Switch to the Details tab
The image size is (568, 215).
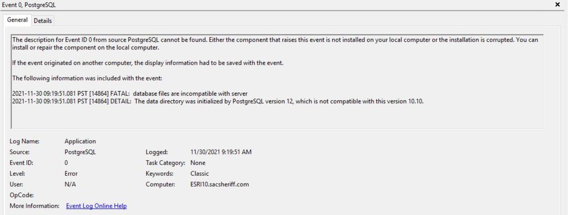(x=43, y=21)
